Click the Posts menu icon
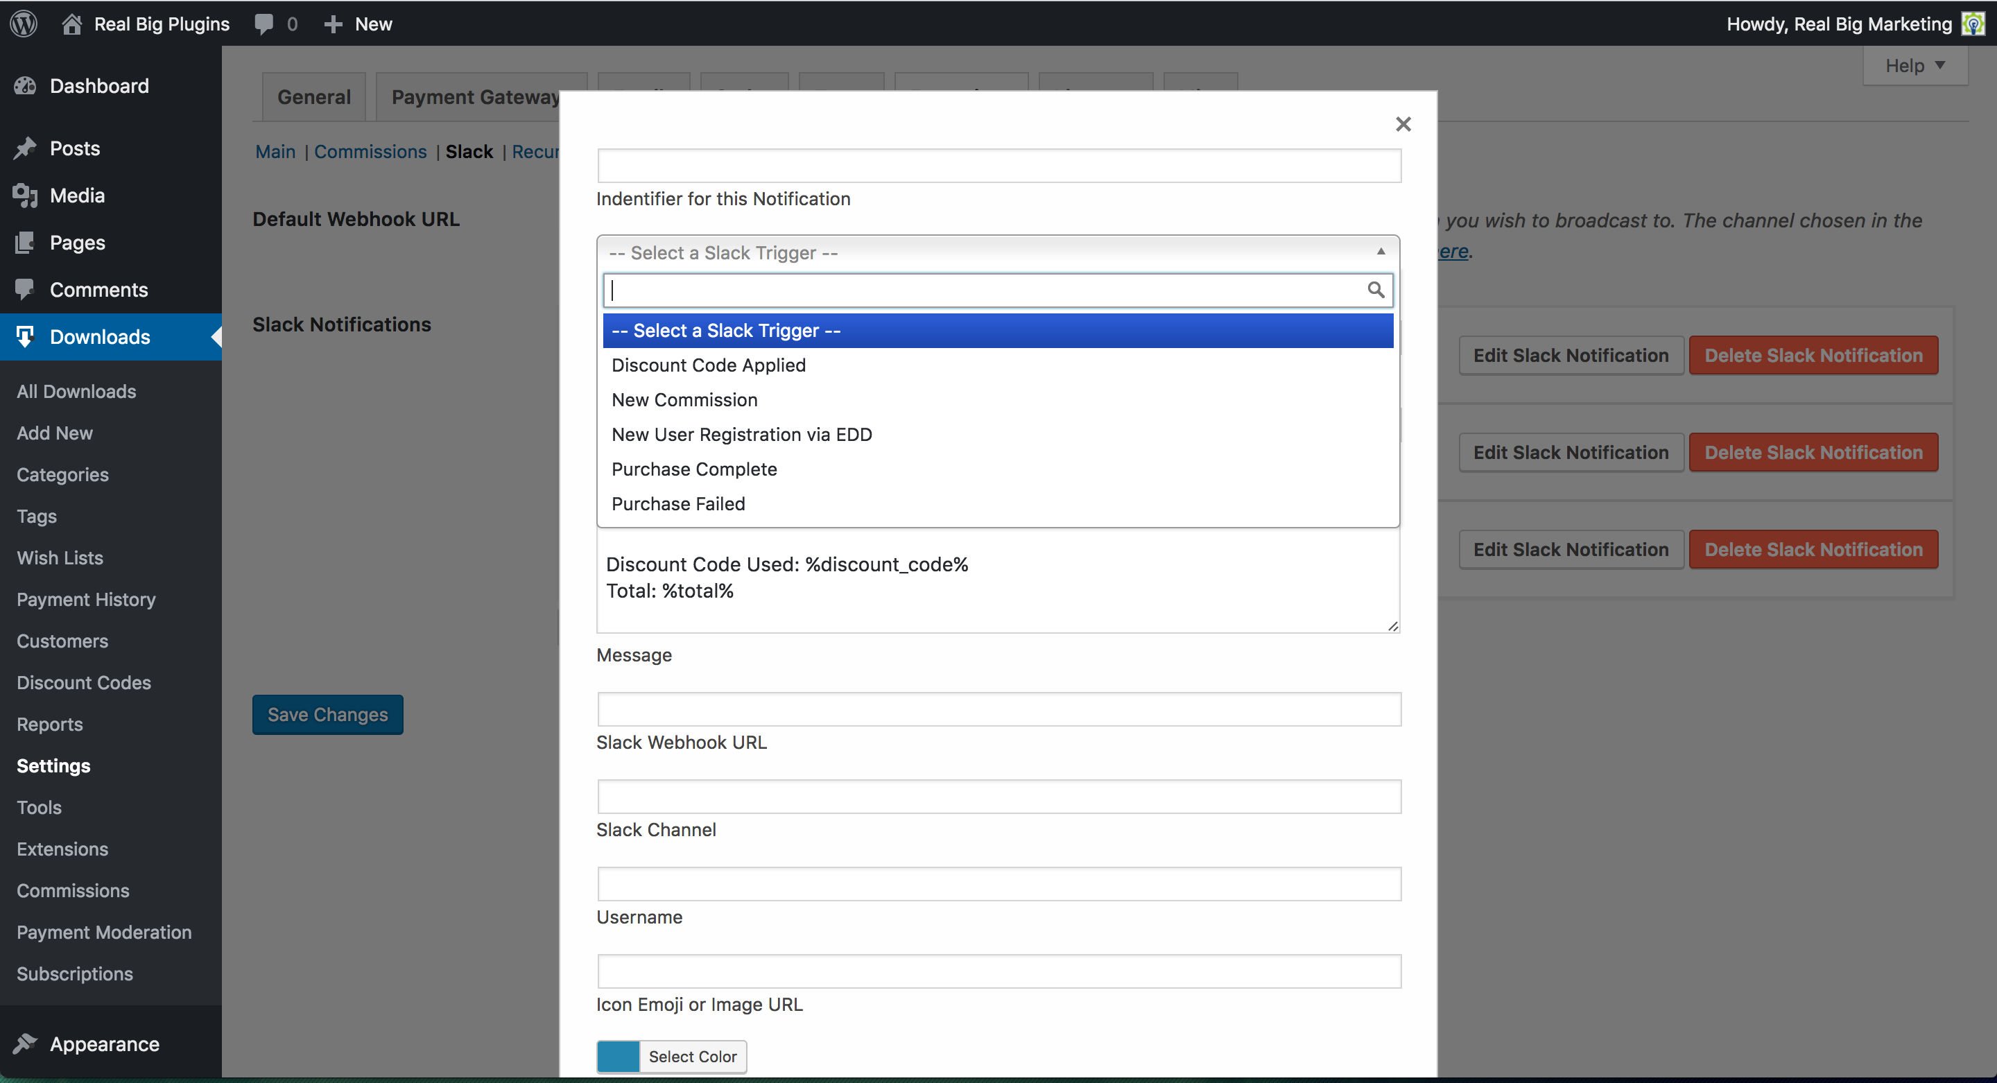This screenshot has height=1083, width=1997. (24, 147)
